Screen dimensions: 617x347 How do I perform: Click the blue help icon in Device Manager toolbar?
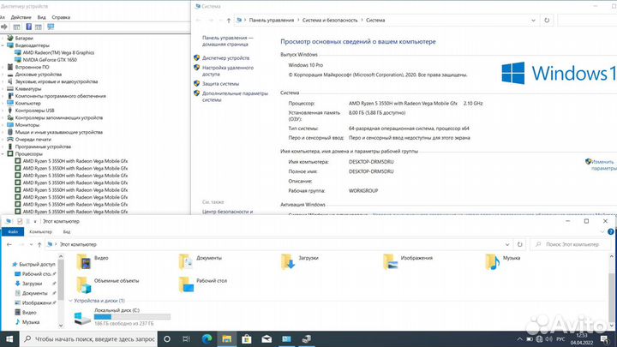coord(29,27)
